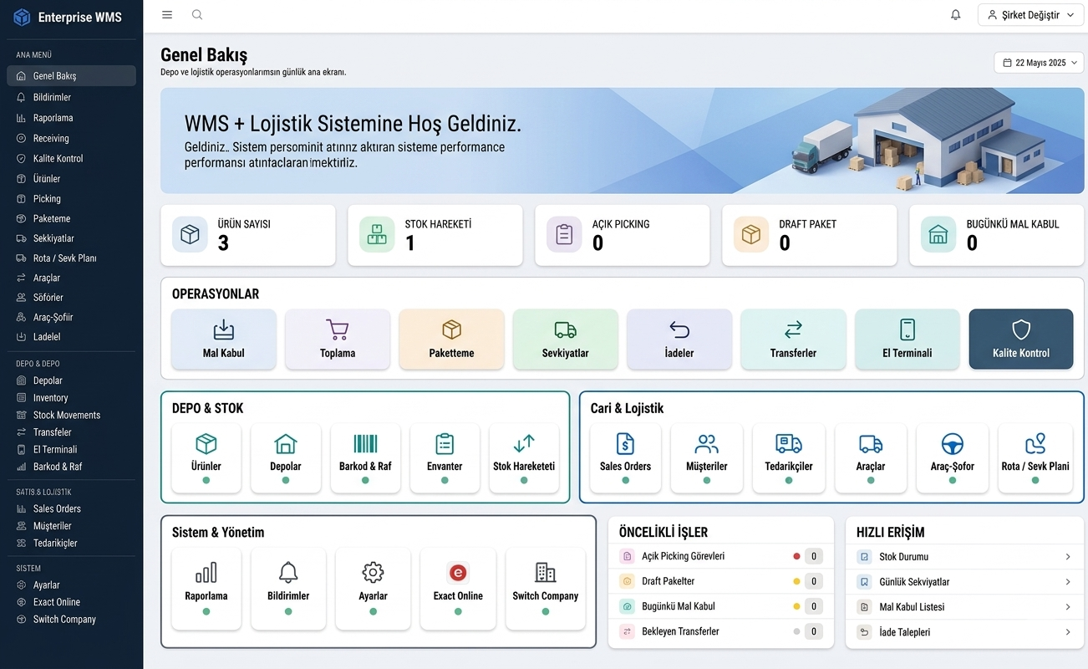The height and width of the screenshot is (669, 1088).
Task: Expand the 22 Mayıs 2025 date picker
Action: coord(1039,63)
